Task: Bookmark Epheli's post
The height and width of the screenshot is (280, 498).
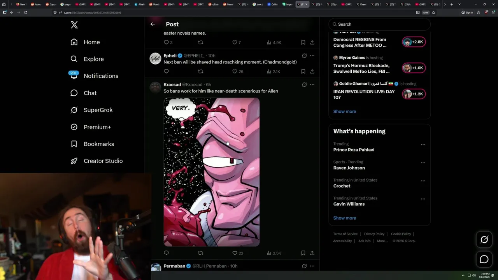Action: tap(303, 71)
